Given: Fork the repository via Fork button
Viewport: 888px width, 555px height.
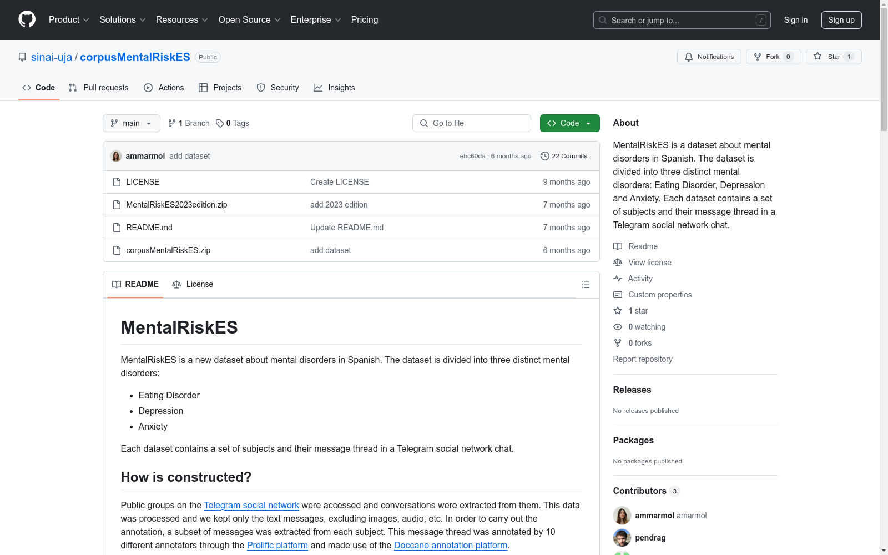Looking at the screenshot, I should point(773,57).
